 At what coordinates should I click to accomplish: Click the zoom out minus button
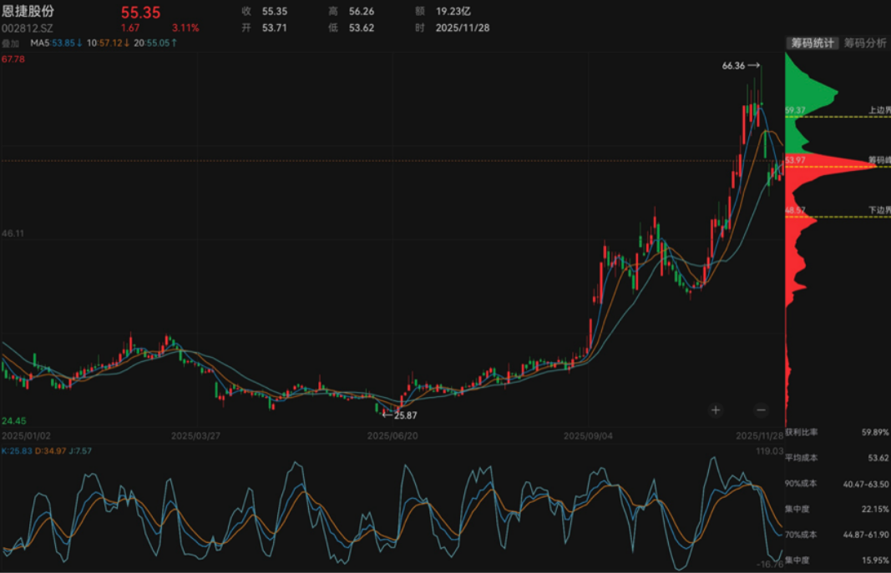click(x=761, y=410)
